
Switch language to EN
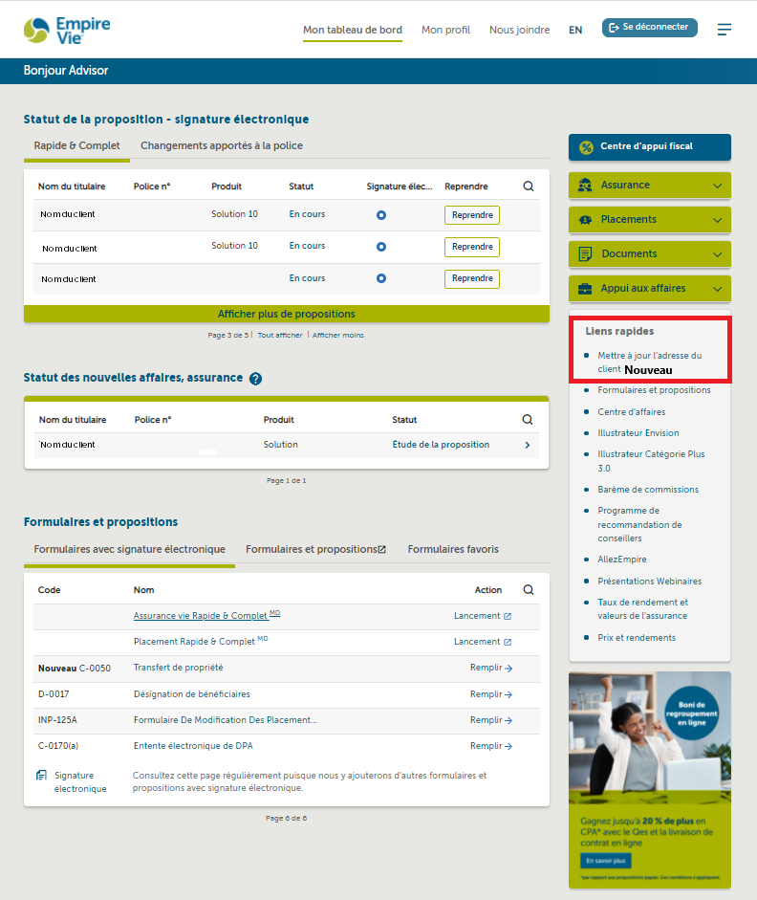(x=575, y=30)
